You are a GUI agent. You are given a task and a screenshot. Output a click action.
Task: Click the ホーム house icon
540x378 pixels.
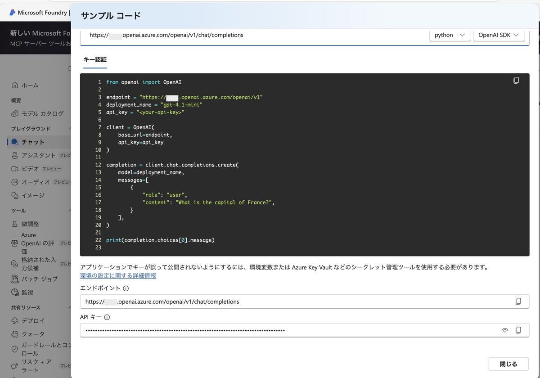15,85
